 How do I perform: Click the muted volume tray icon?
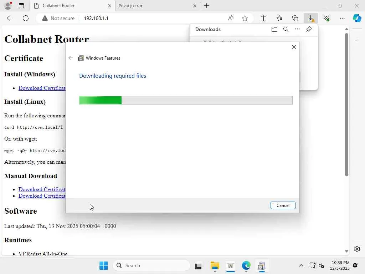322,265
